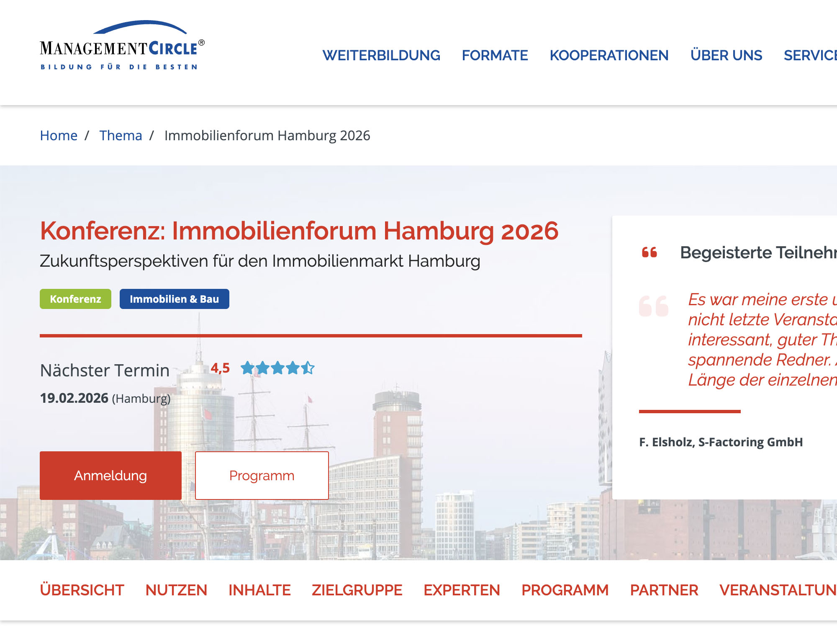Screen dimensions: 837x628
Task: Open the FORMATE navigation menu
Action: click(x=494, y=55)
